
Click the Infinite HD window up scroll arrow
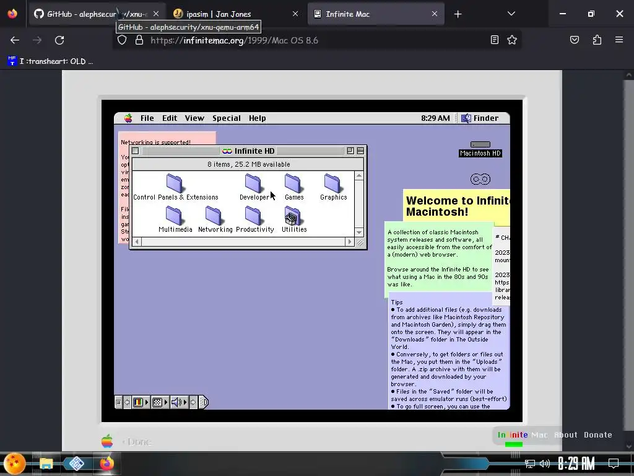pyautogui.click(x=358, y=175)
